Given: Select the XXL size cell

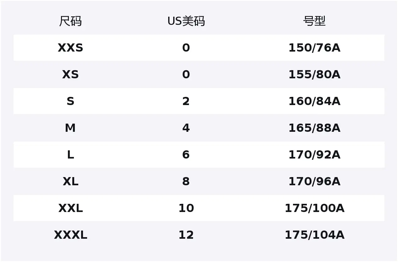Looking at the screenshot, I should [70, 208].
